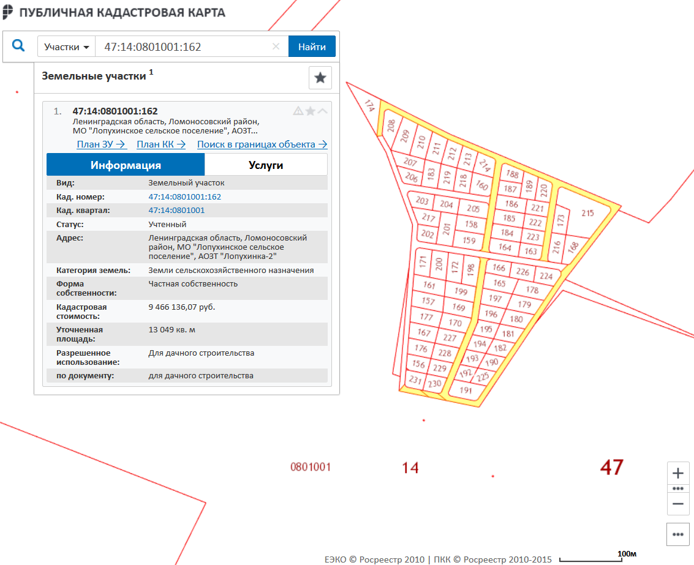Add result to favorites via small star
This screenshot has height=565, width=694.
(311, 111)
